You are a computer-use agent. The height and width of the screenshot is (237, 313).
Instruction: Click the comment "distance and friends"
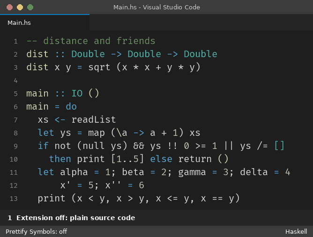click(99, 41)
